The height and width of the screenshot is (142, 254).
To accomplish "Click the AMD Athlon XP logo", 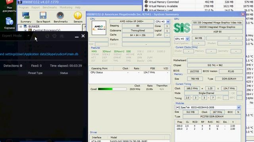I will (x=99, y=28).
